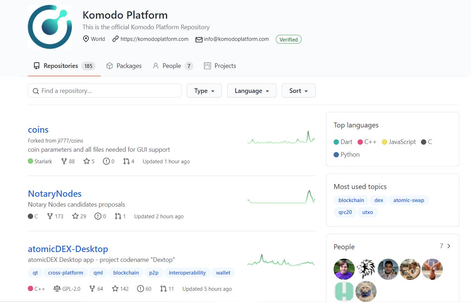This screenshot has height=302, width=471.
Task: Click the C++ pink dot under Top languages
Action: (x=360, y=142)
